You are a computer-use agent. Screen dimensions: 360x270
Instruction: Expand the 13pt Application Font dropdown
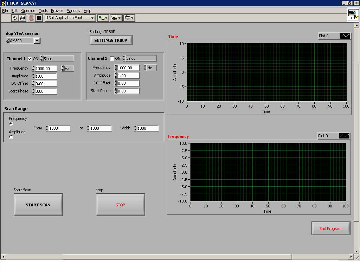[x=93, y=18]
